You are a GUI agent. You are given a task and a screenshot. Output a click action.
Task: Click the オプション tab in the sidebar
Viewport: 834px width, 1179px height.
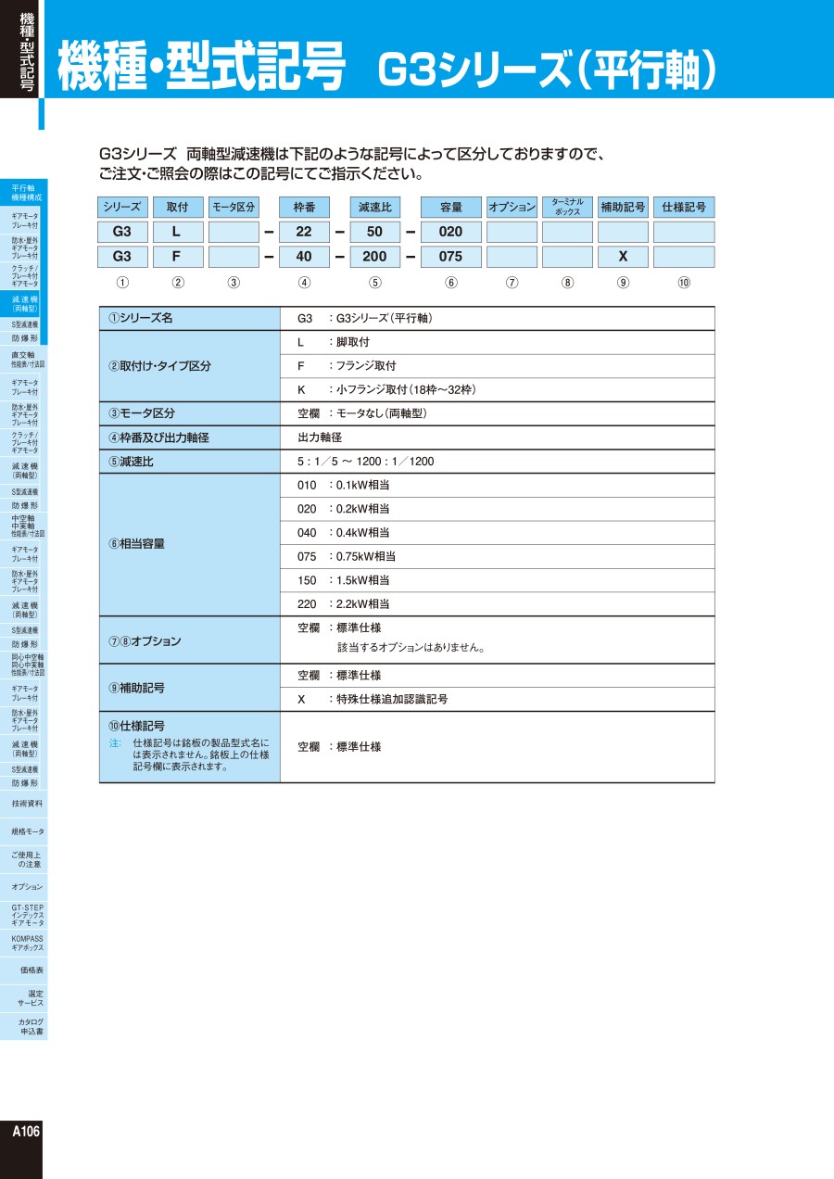point(24,887)
